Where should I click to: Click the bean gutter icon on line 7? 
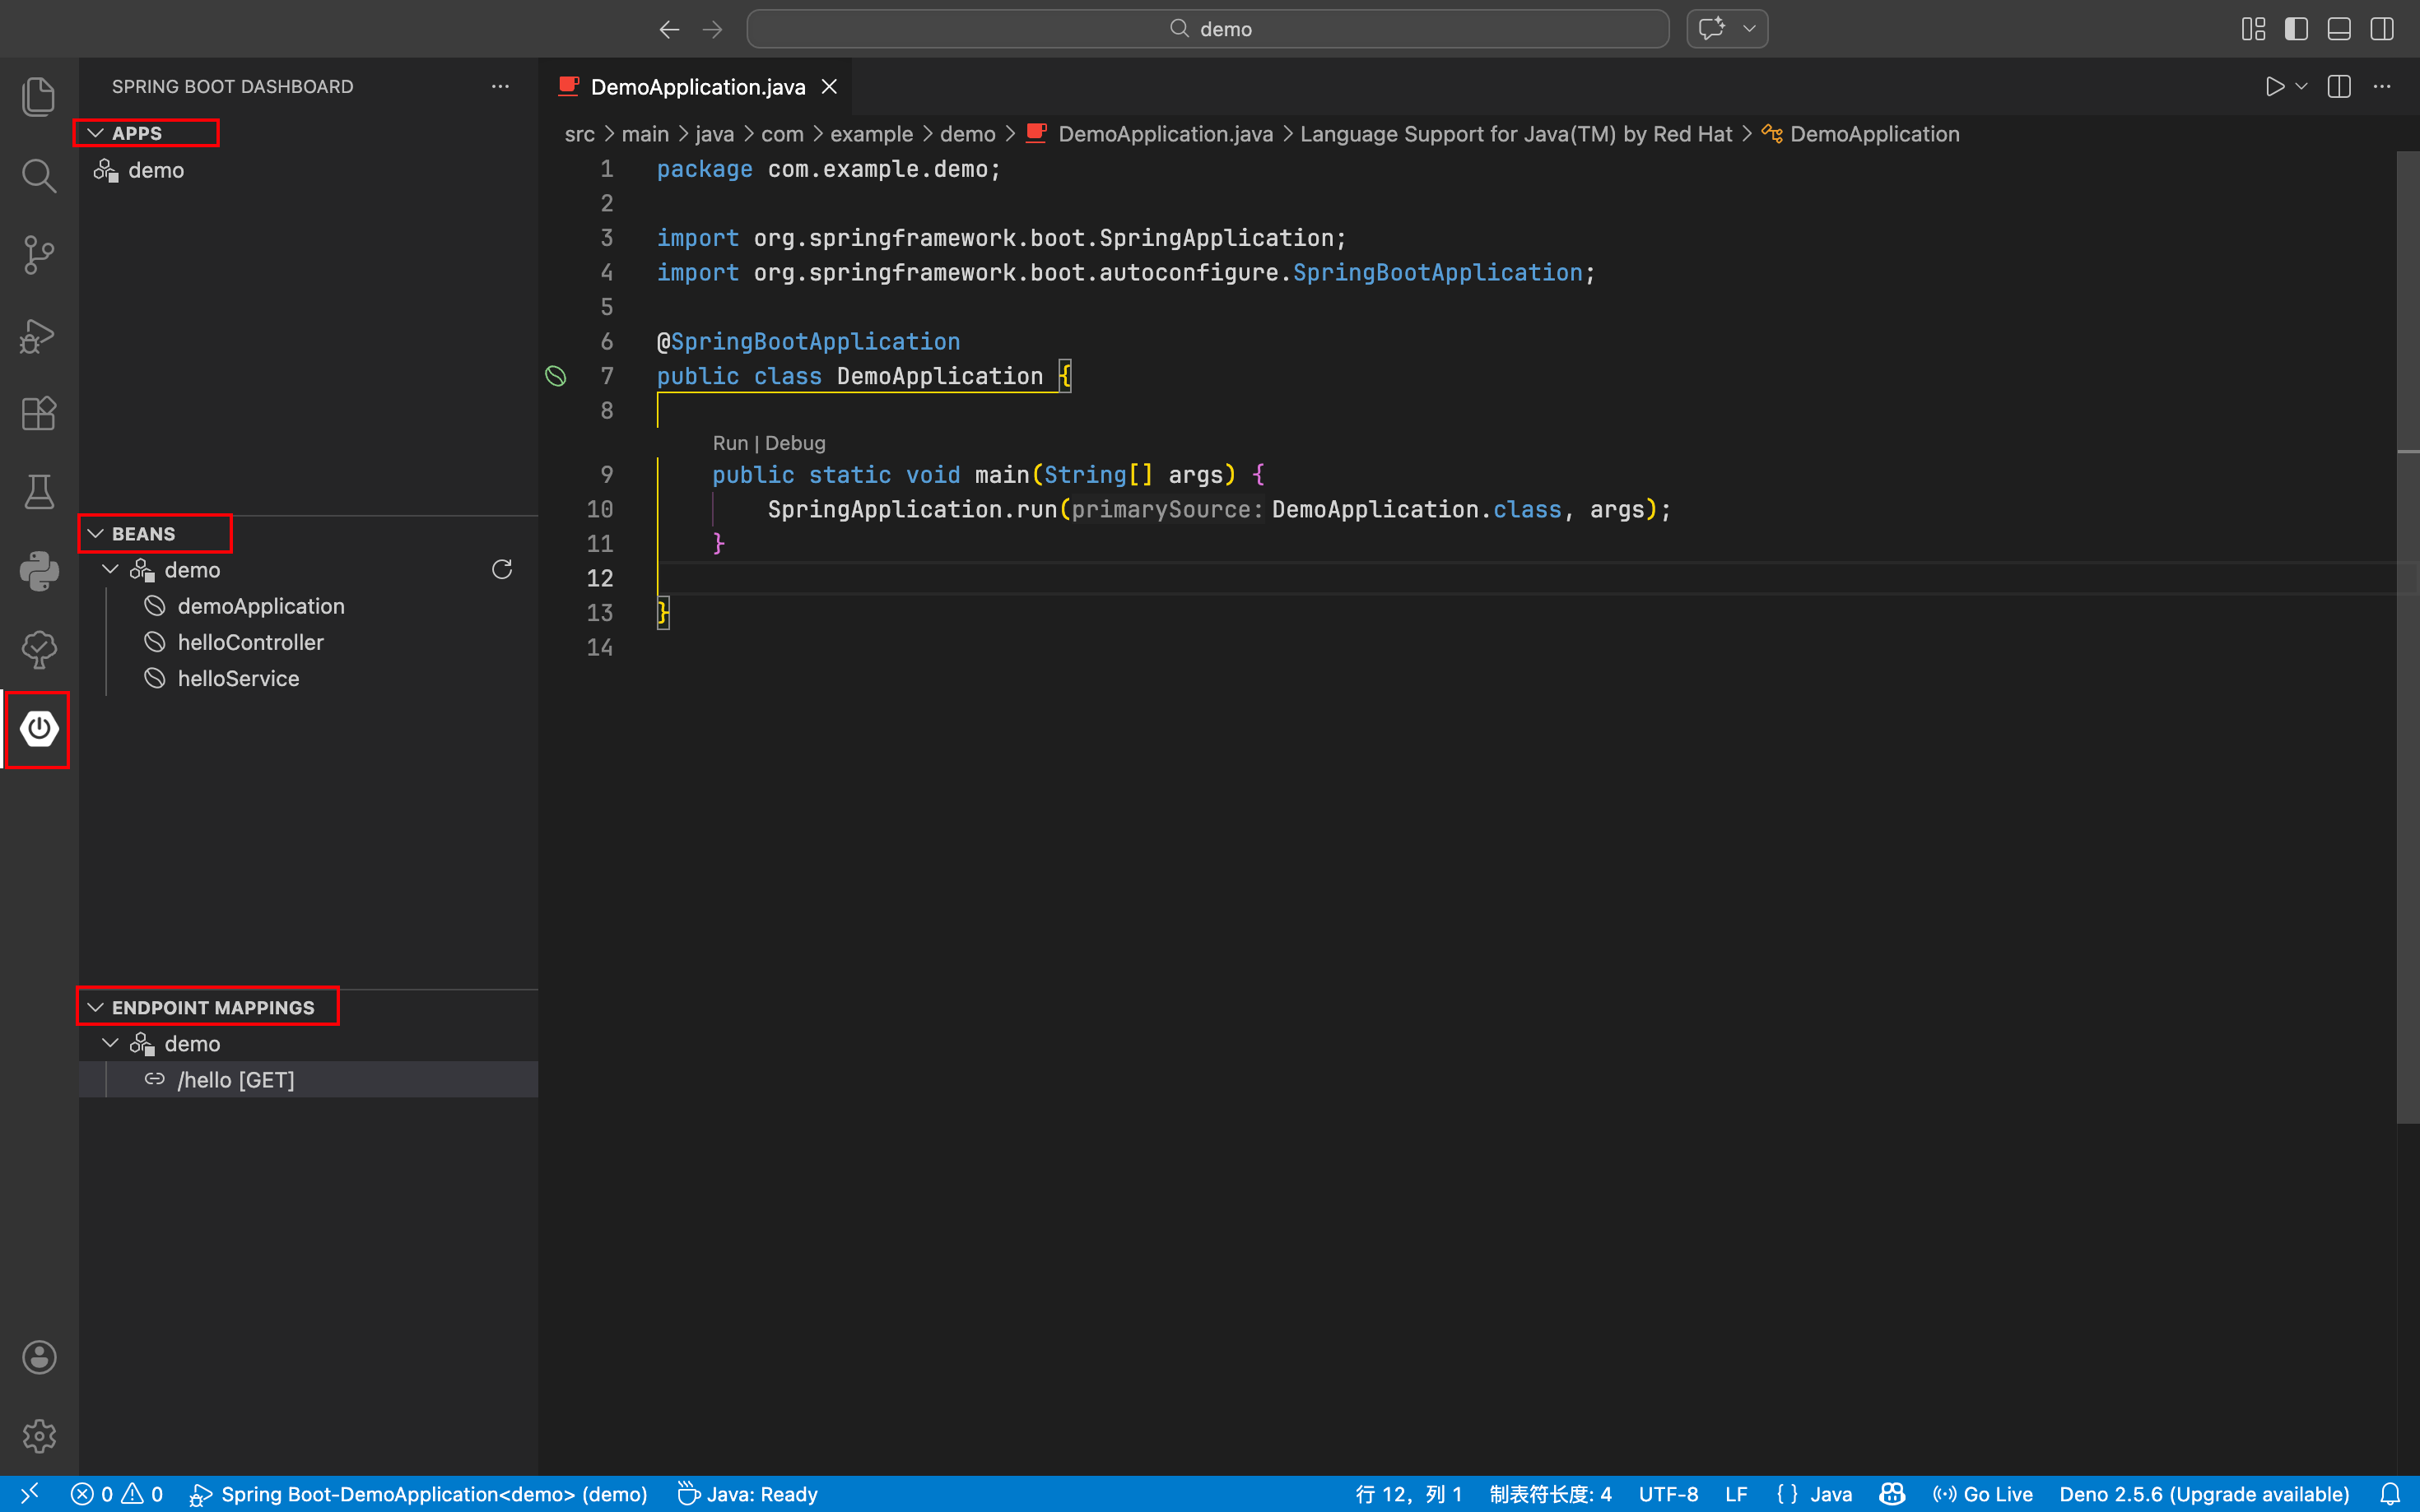point(556,376)
